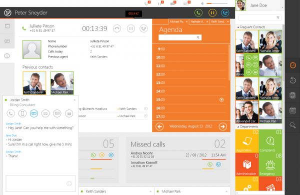Put Julliete Pinson call on hold
Image resolution: width=300 pixels, height=195 pixels.
[131, 28]
